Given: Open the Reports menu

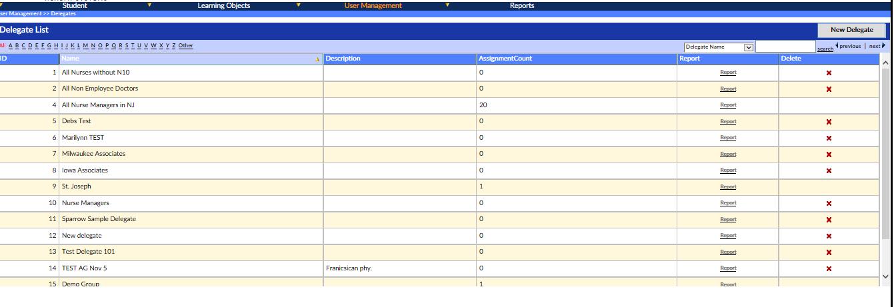Looking at the screenshot, I should 521,5.
